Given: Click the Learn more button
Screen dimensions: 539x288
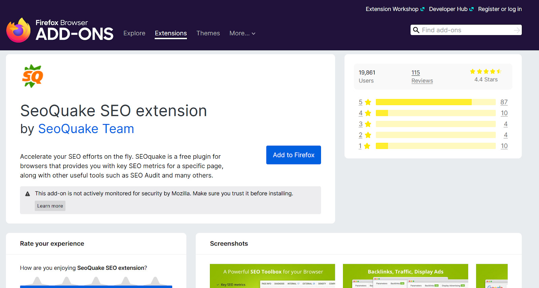Looking at the screenshot, I should point(50,206).
